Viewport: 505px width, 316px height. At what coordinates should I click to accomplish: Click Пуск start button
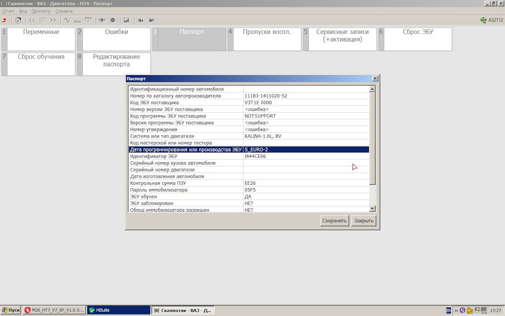[x=11, y=310]
